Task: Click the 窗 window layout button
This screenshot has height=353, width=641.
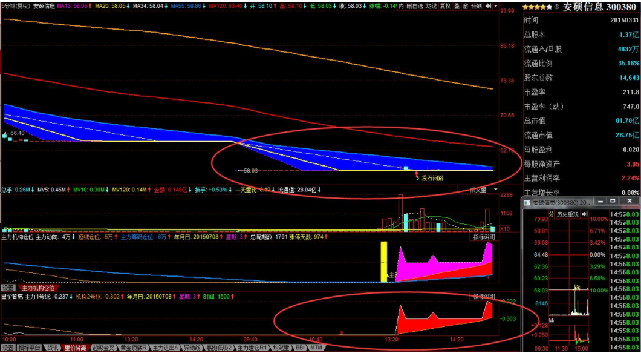Action: [x=465, y=6]
